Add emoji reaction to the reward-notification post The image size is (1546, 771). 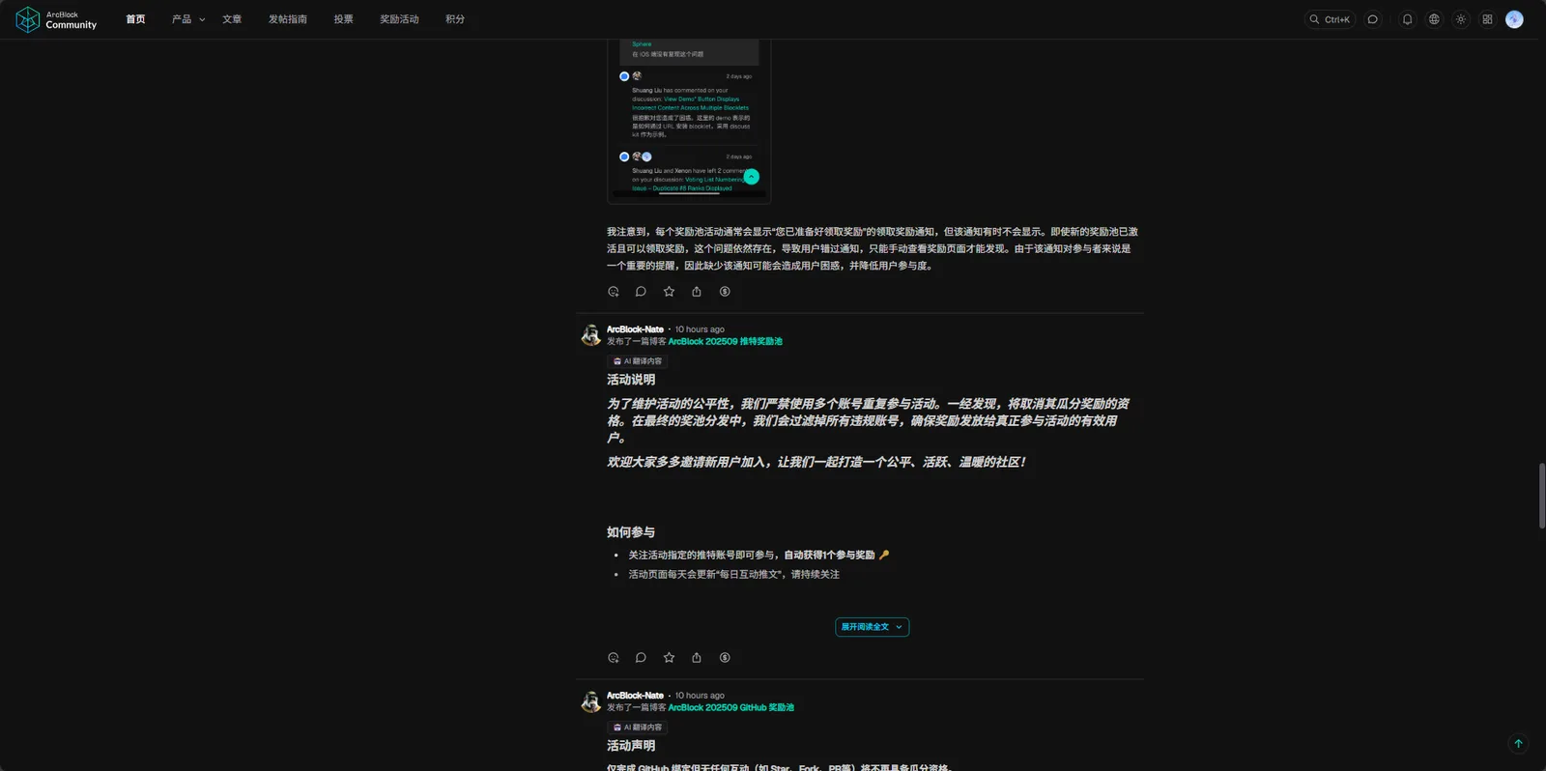tap(613, 292)
